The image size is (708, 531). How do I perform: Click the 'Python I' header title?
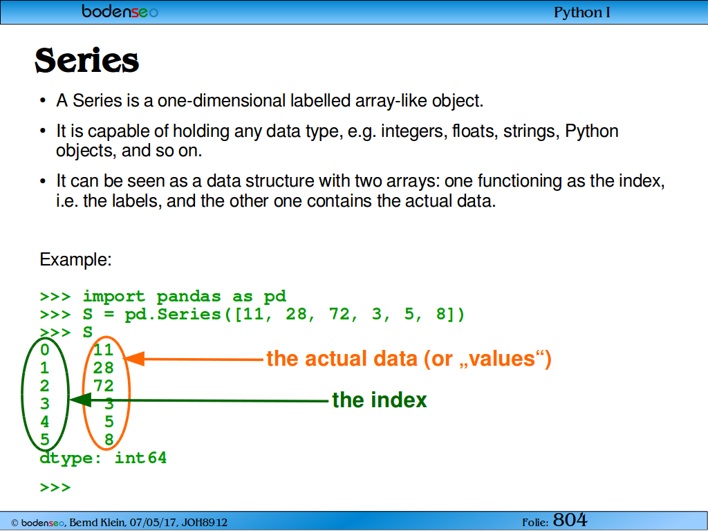582,12
